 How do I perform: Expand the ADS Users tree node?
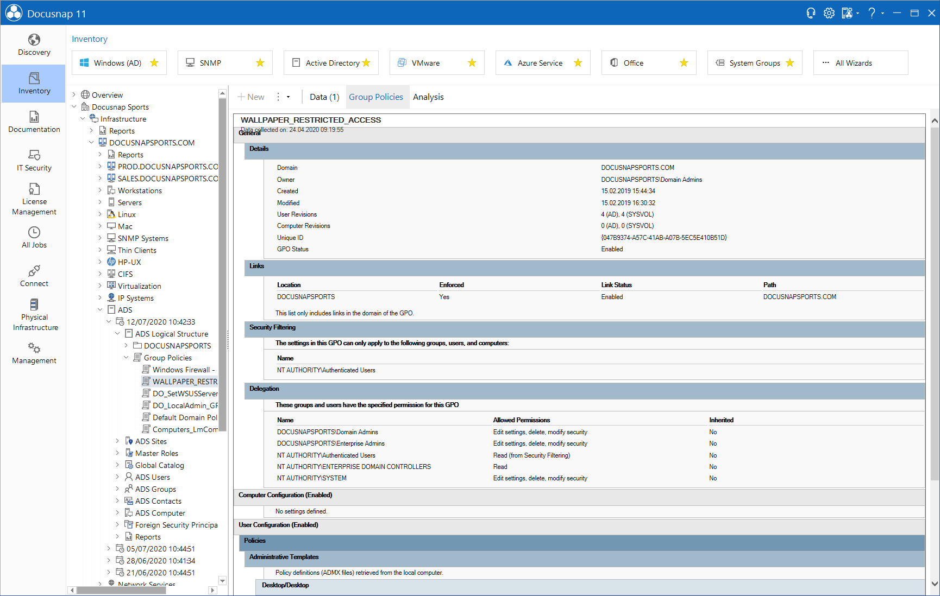118,477
